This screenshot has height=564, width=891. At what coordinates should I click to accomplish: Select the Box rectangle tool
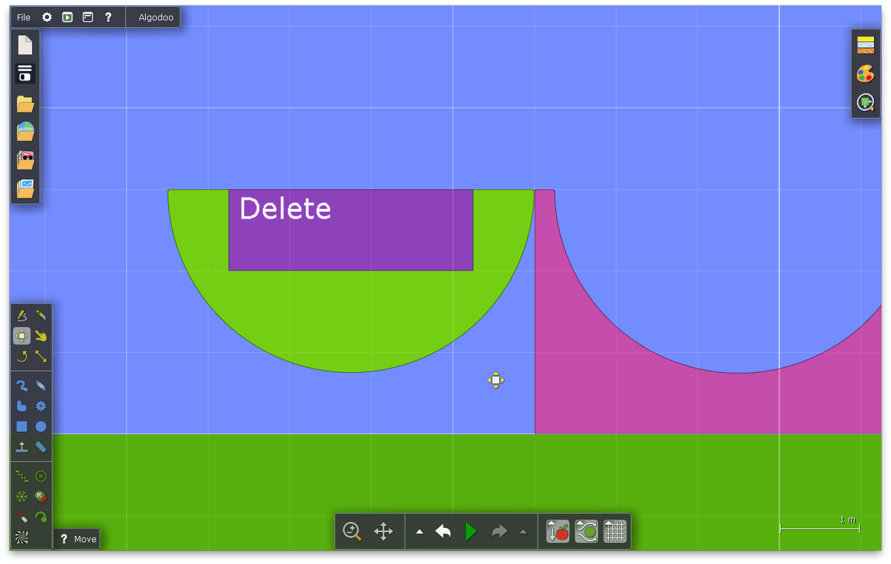[x=22, y=426]
